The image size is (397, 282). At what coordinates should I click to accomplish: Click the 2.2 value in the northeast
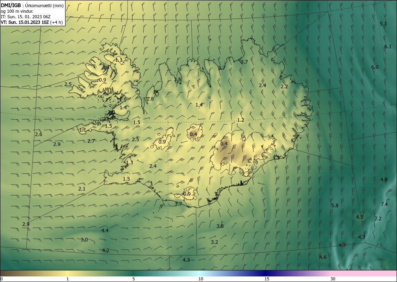[284, 86]
